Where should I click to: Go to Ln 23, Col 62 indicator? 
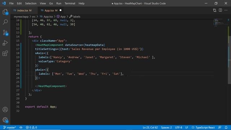click(150, 127)
